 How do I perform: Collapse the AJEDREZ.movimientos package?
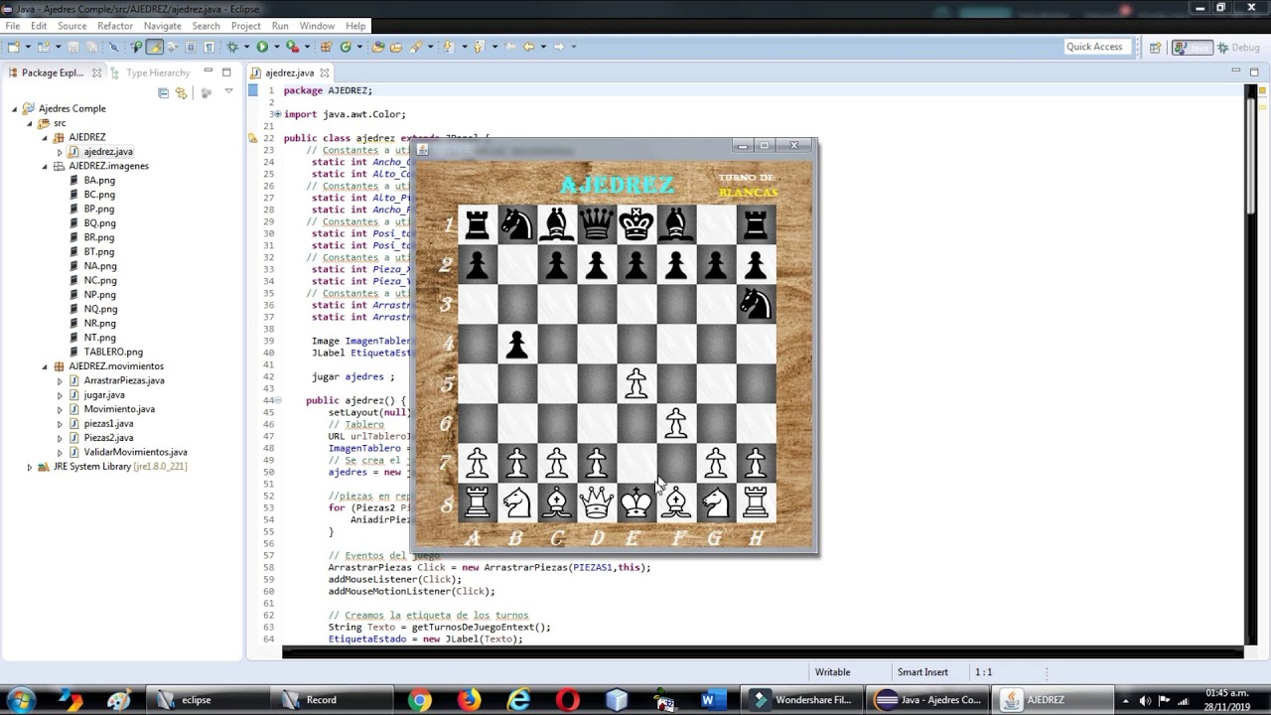tap(45, 366)
